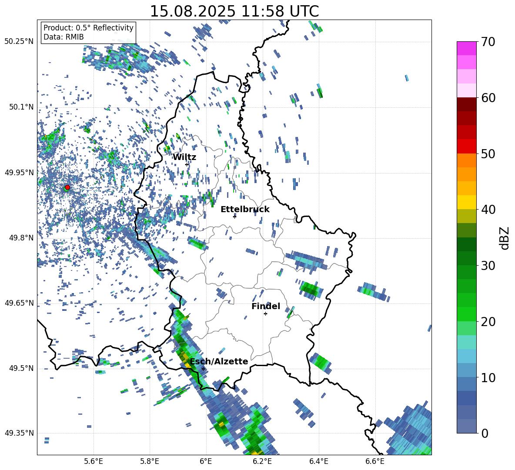This screenshot has height=470, width=515.
Task: Click the Findel station cross marker
Action: coord(265,314)
